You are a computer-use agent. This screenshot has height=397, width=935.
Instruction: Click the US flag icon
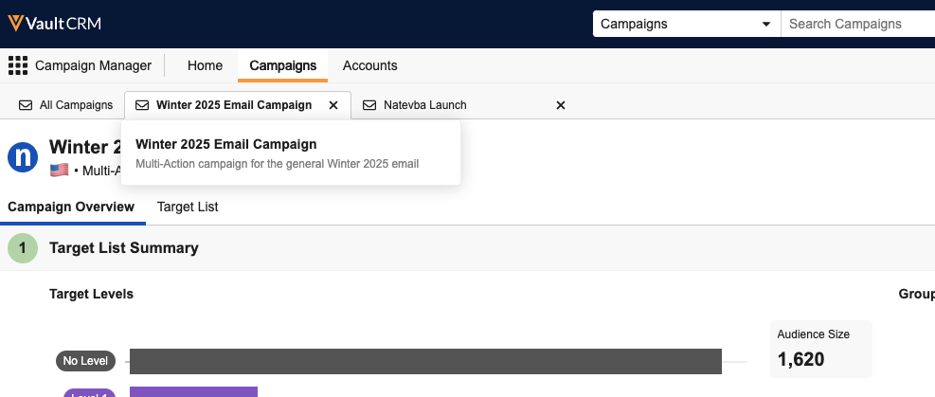click(x=60, y=171)
